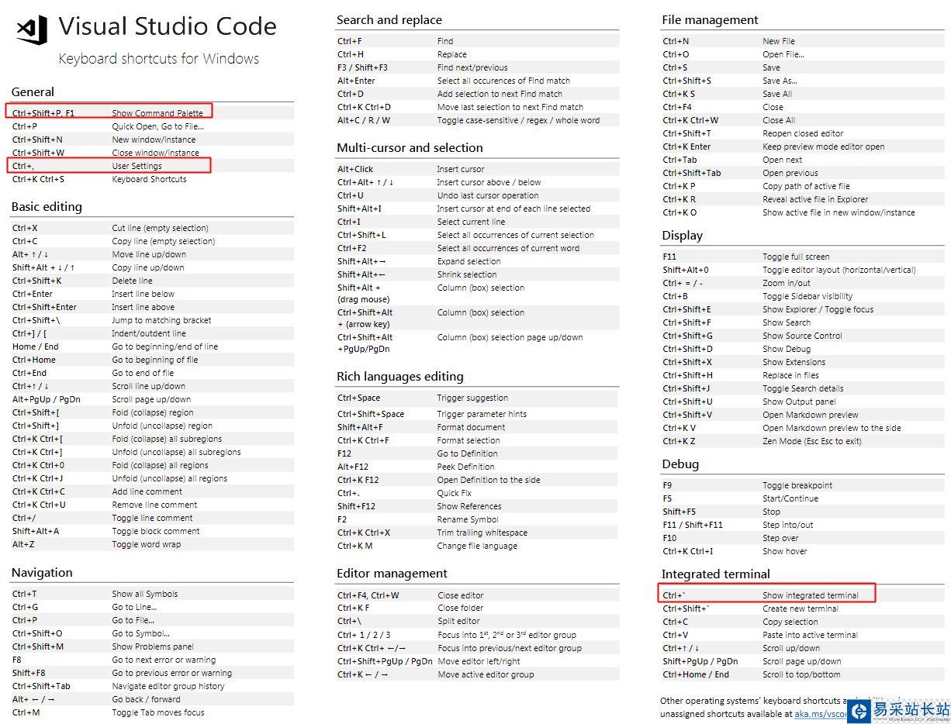The image size is (951, 724).
Task: Click 'Create new terminal' description
Action: (801, 609)
